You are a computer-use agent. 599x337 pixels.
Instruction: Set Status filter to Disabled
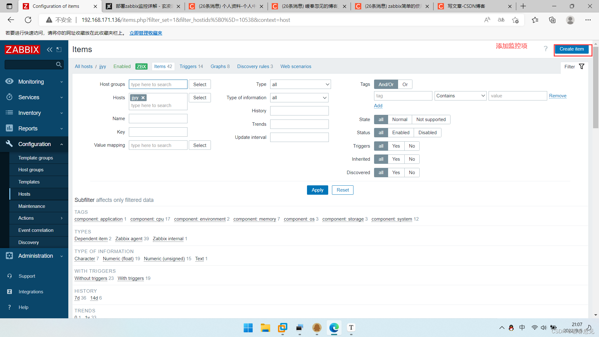[x=427, y=133]
